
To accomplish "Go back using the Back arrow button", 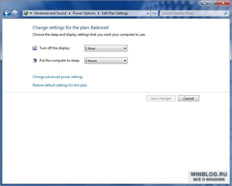I will click(7, 14).
